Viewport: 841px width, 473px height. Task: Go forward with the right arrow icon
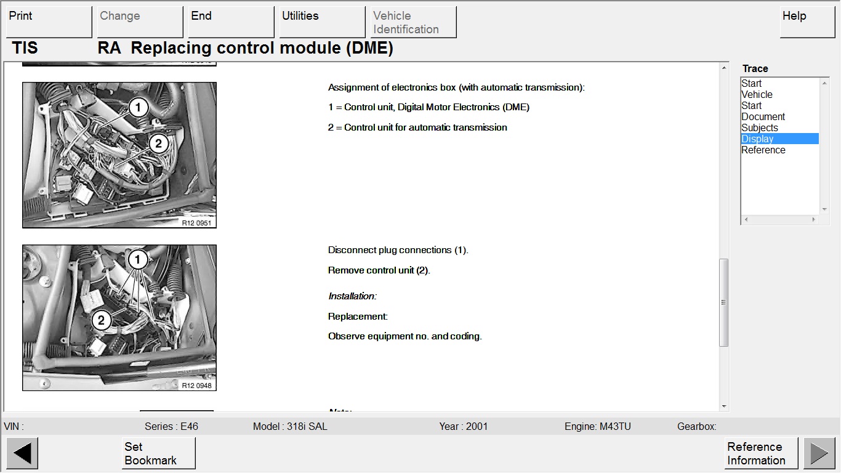point(819,453)
